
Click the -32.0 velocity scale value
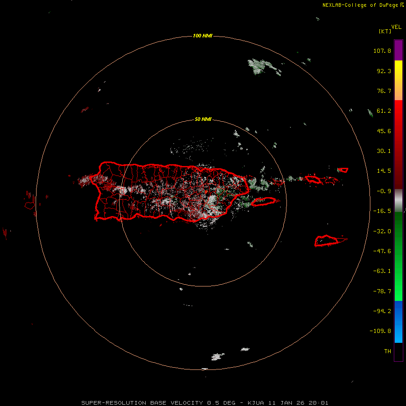point(382,231)
